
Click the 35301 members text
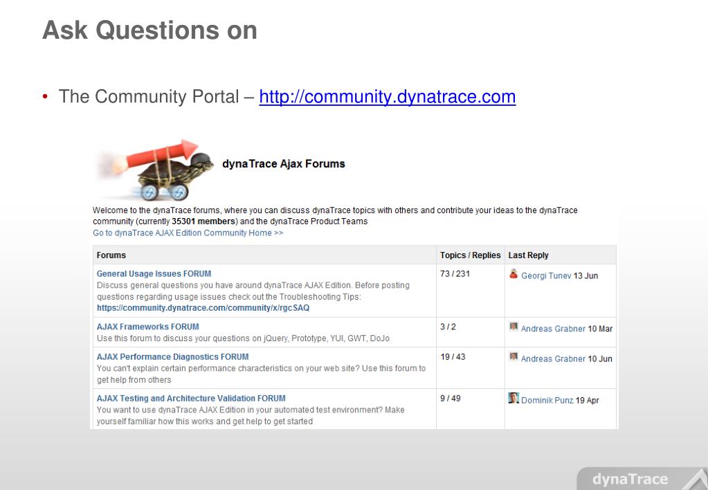[203, 221]
